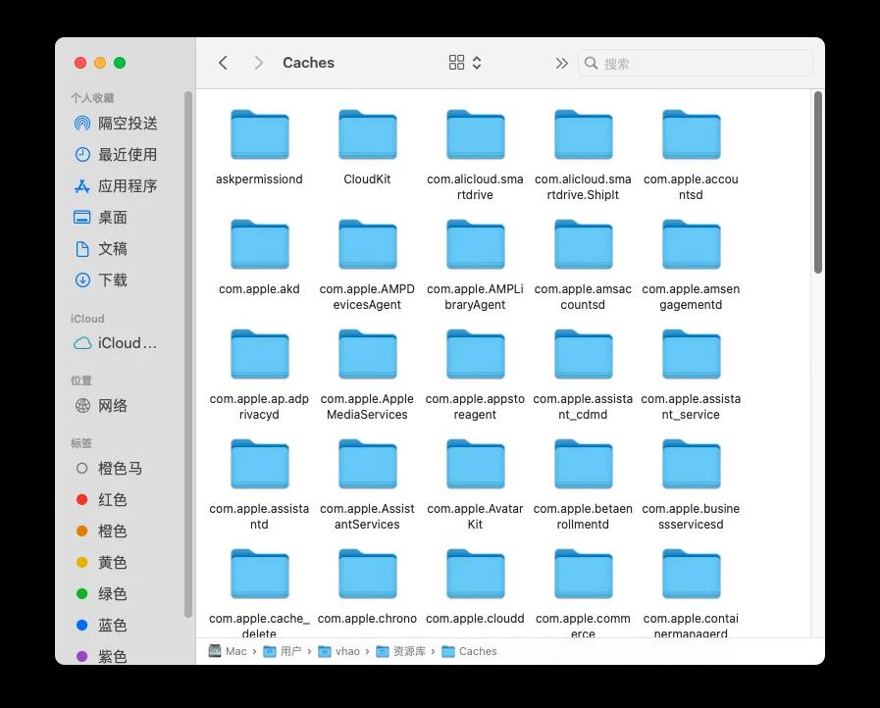Click vhao in the path bar breadcrumb
The image size is (880, 708).
(x=345, y=650)
